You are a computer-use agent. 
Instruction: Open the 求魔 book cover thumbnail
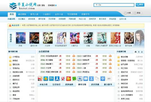[88, 38]
